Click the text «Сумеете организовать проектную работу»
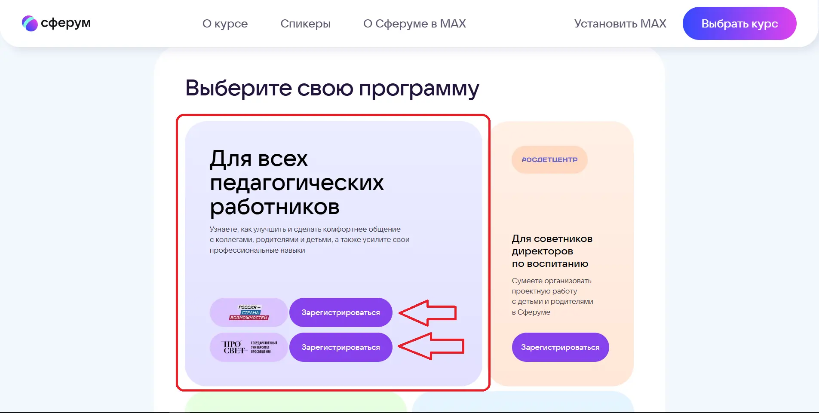 pyautogui.click(x=552, y=296)
